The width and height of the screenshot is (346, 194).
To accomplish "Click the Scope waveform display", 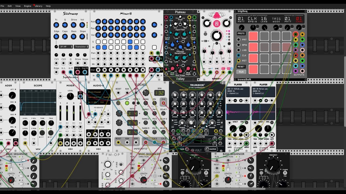I will pos(38,102).
